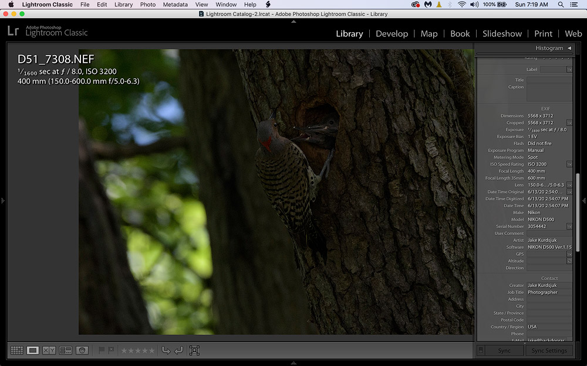Switch to Grid view in toolbar
The image size is (587, 366).
pos(16,350)
